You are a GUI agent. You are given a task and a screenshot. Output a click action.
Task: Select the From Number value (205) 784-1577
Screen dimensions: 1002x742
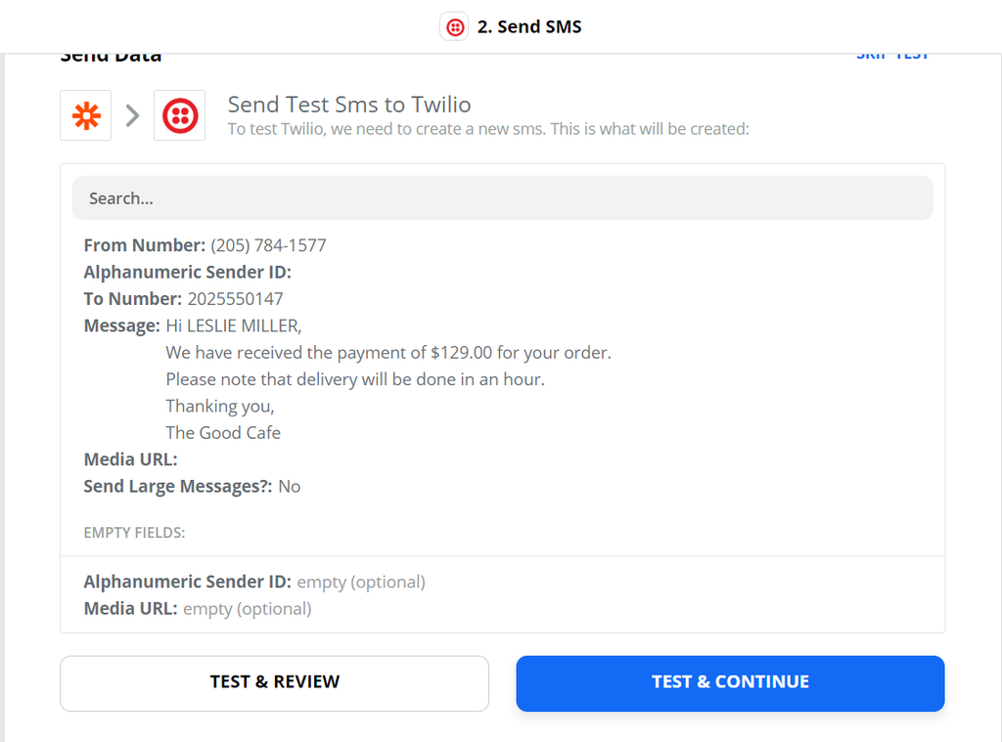[x=268, y=245]
